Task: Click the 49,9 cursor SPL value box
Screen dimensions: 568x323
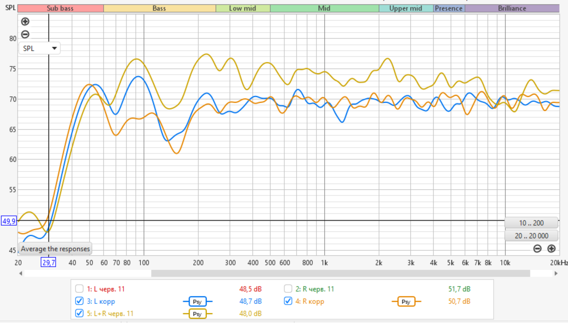Action: point(9,221)
